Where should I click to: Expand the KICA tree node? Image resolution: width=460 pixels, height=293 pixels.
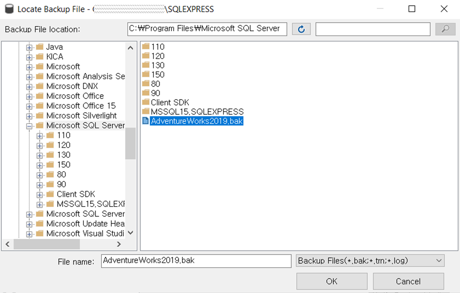point(29,57)
